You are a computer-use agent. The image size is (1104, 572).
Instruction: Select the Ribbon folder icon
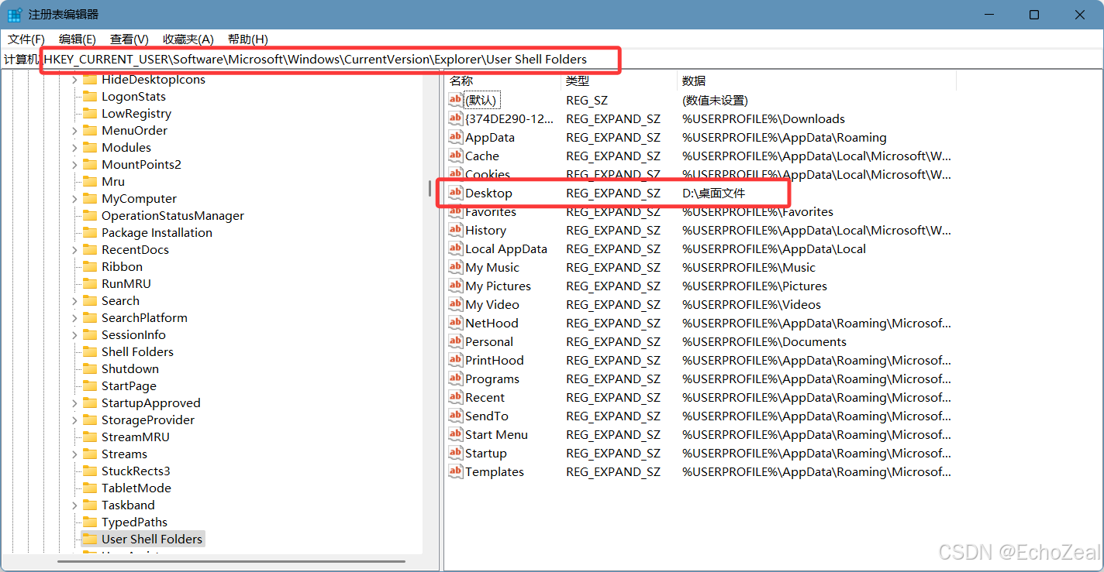pos(89,267)
